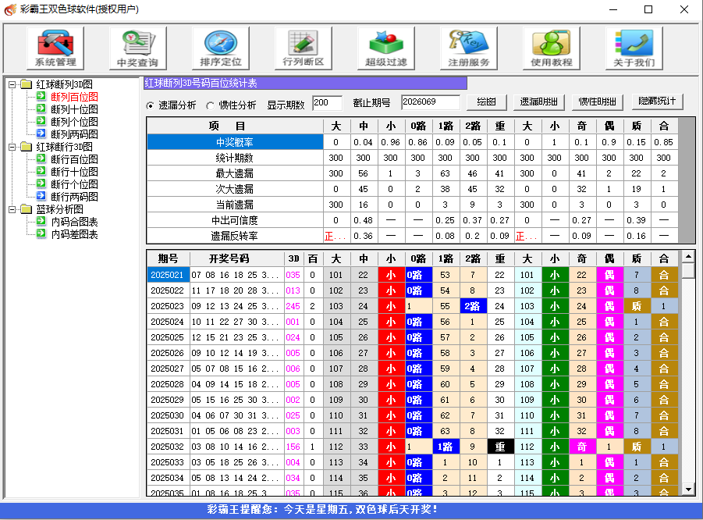
Task: Click the app logo in the title bar
Action: coord(10,9)
